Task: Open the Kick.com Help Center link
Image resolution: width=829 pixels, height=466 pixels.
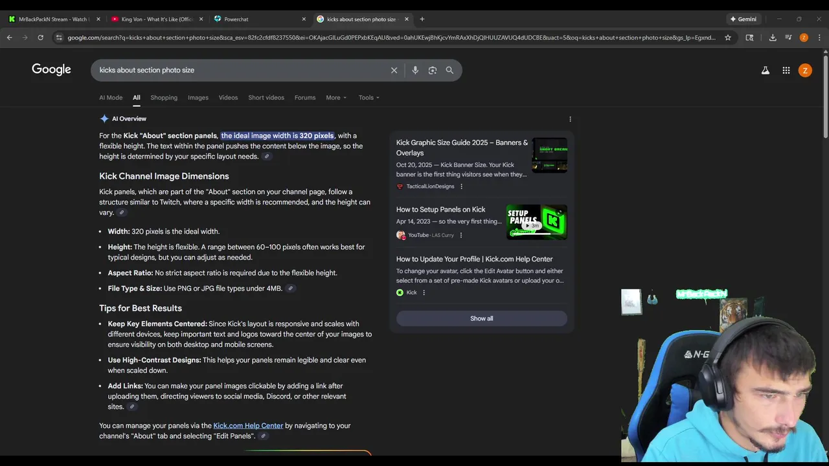Action: (248, 426)
